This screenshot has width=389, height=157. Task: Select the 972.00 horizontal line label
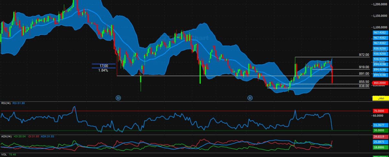[364, 55]
